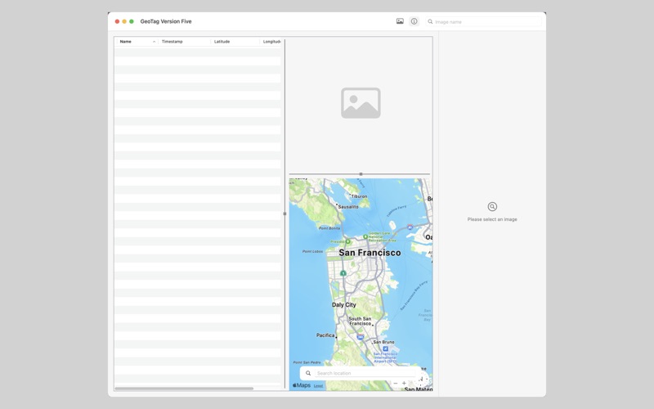Click the Longitude column header

pyautogui.click(x=271, y=42)
